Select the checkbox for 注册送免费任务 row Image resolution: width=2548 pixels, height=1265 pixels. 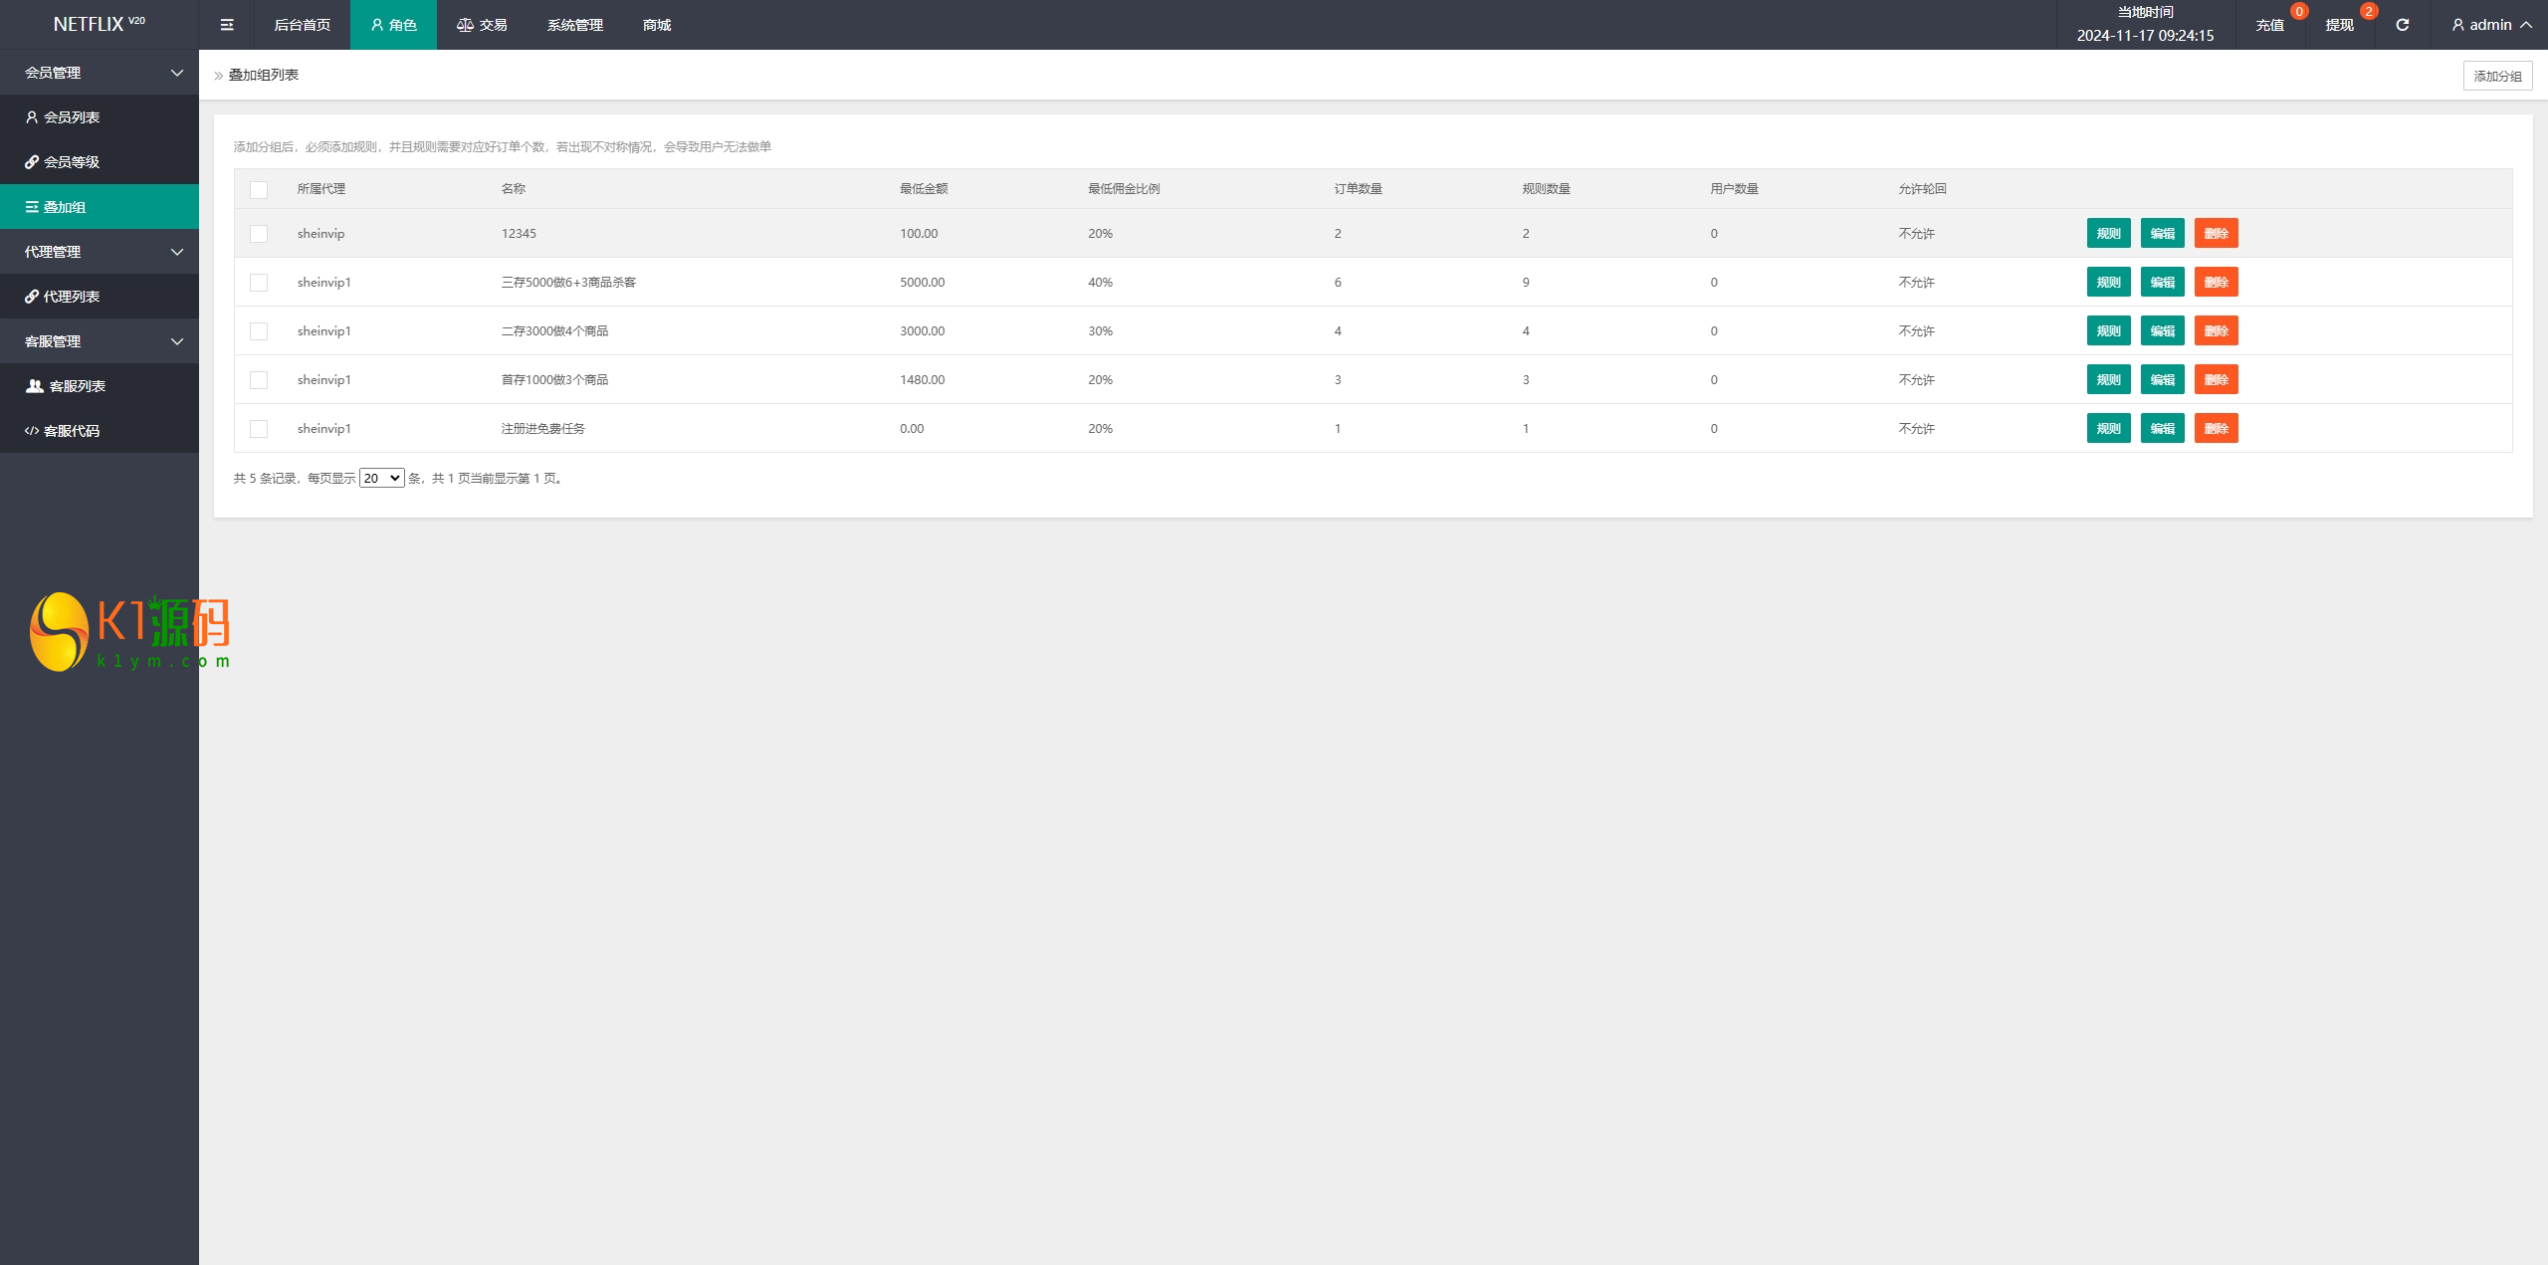tap(259, 429)
